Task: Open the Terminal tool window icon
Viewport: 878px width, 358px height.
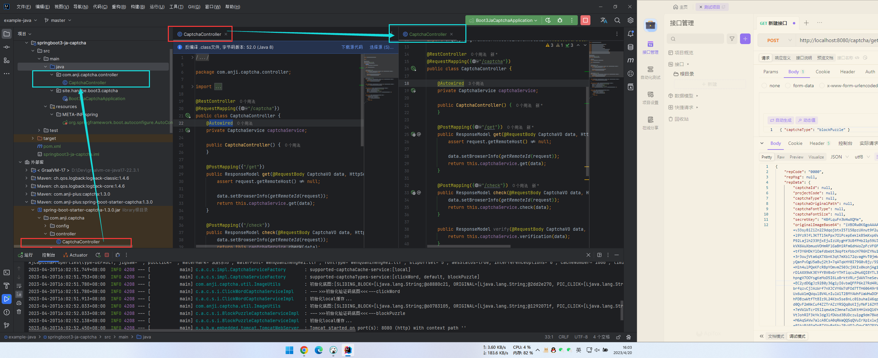Action: click(7, 272)
